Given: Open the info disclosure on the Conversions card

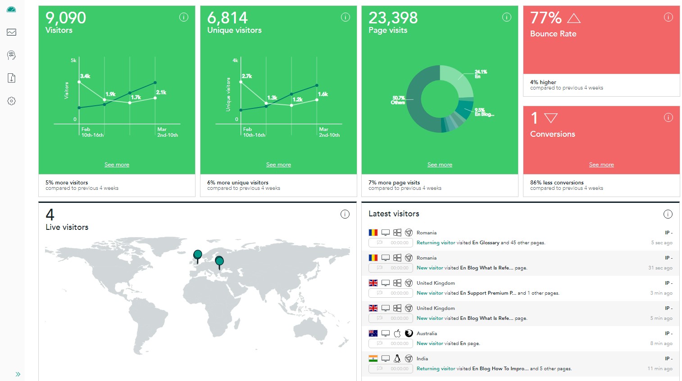Looking at the screenshot, I should 668,117.
